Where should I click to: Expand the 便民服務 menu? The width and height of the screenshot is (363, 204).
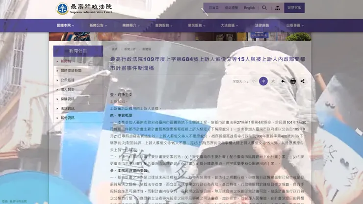[197, 25]
